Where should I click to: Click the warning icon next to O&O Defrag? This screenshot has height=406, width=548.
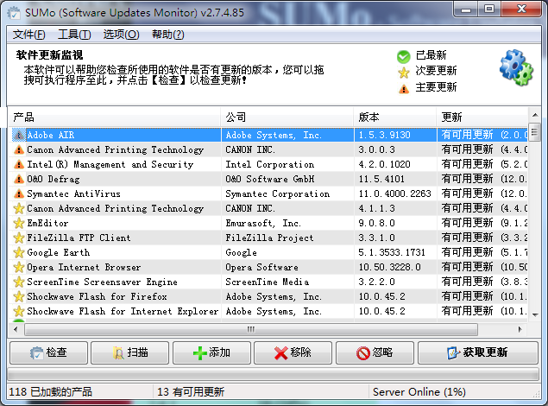tap(18, 179)
